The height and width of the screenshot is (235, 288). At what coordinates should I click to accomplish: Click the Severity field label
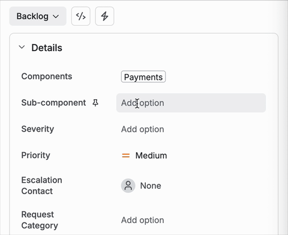coord(38,129)
